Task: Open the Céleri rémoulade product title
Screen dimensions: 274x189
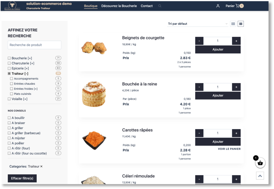Action: click(x=138, y=176)
